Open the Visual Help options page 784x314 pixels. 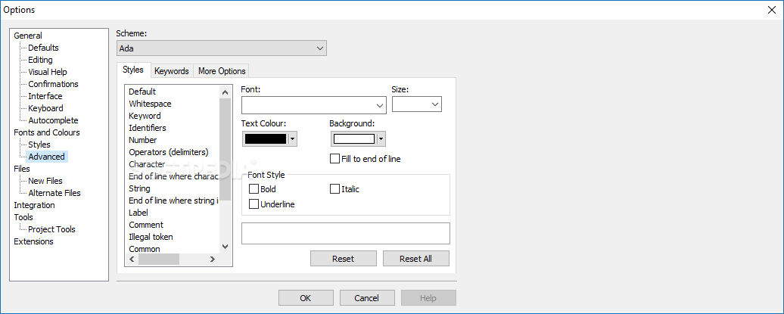[x=48, y=72]
